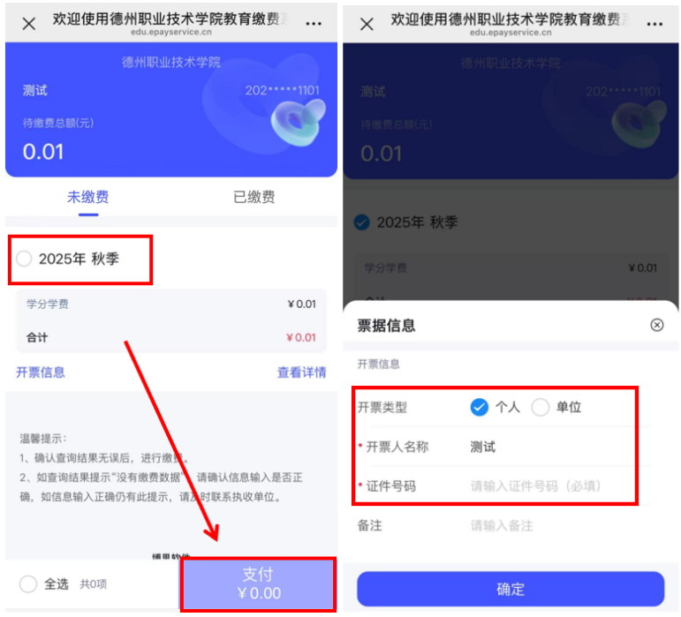Viewport: 681px width, 617px height.
Task: Open the right page three-dot more menu
Action: (655, 25)
